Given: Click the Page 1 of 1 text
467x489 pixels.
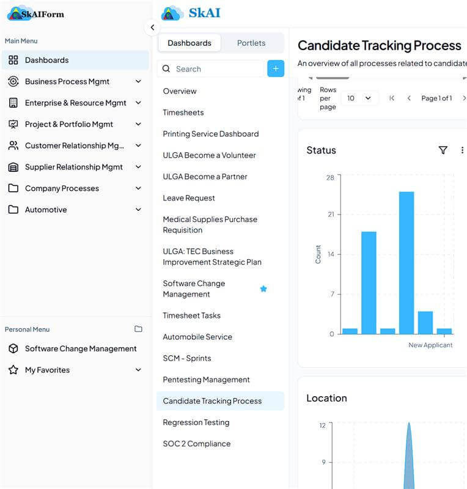Looking at the screenshot, I should pos(436,98).
